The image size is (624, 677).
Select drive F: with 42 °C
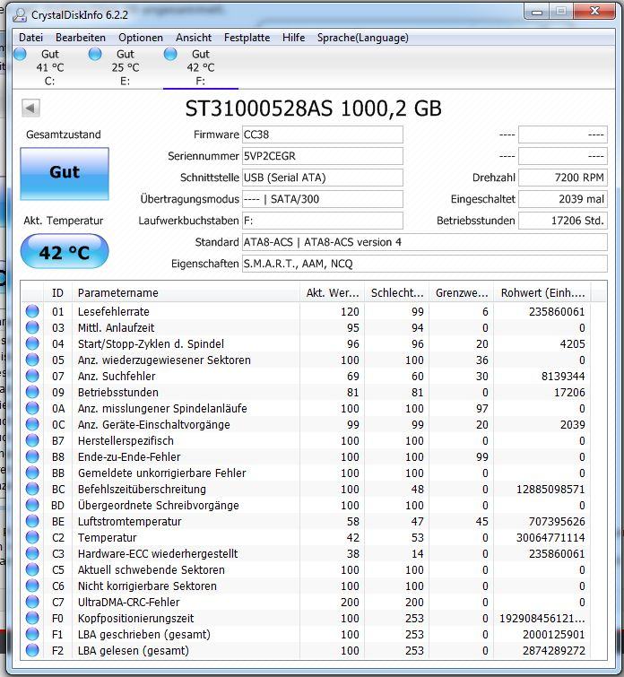(201, 67)
